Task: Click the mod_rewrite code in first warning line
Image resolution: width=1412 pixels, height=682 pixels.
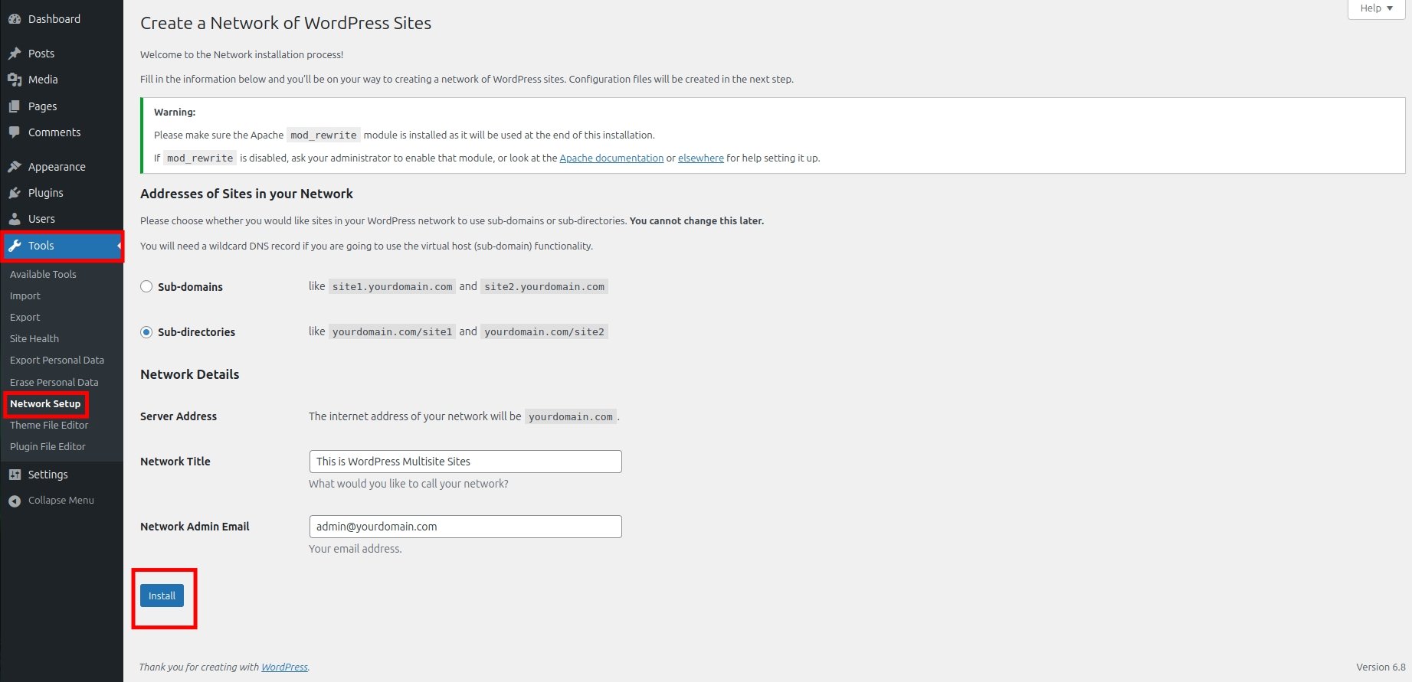Action: 323,135
